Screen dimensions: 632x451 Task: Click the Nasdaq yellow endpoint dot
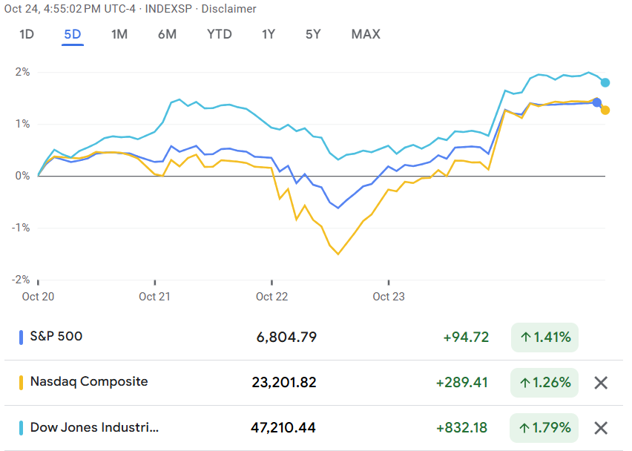(605, 111)
